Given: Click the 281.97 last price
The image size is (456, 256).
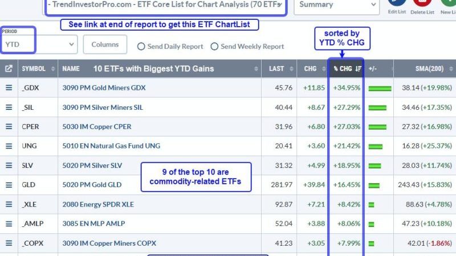Looking at the screenshot, I should (282, 184).
